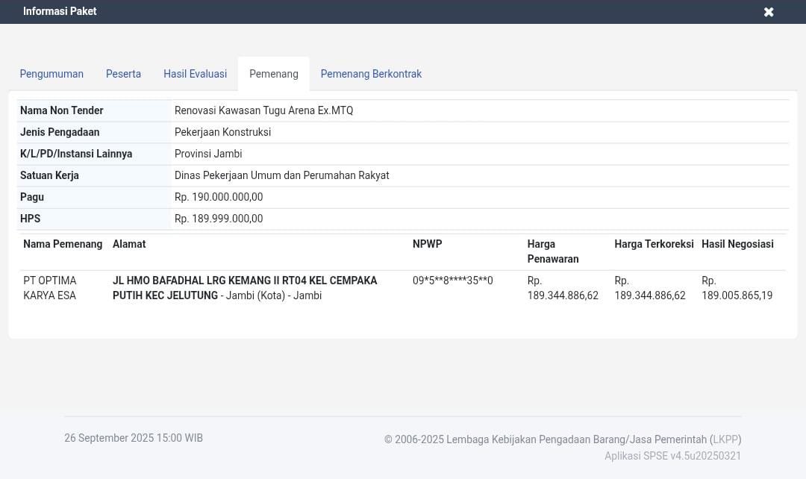Click the Pagu value Rp. 190.000.000,00

coord(219,197)
